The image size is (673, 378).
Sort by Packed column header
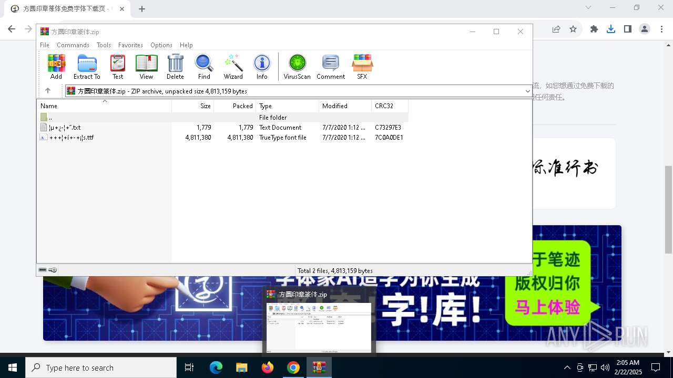(235, 106)
